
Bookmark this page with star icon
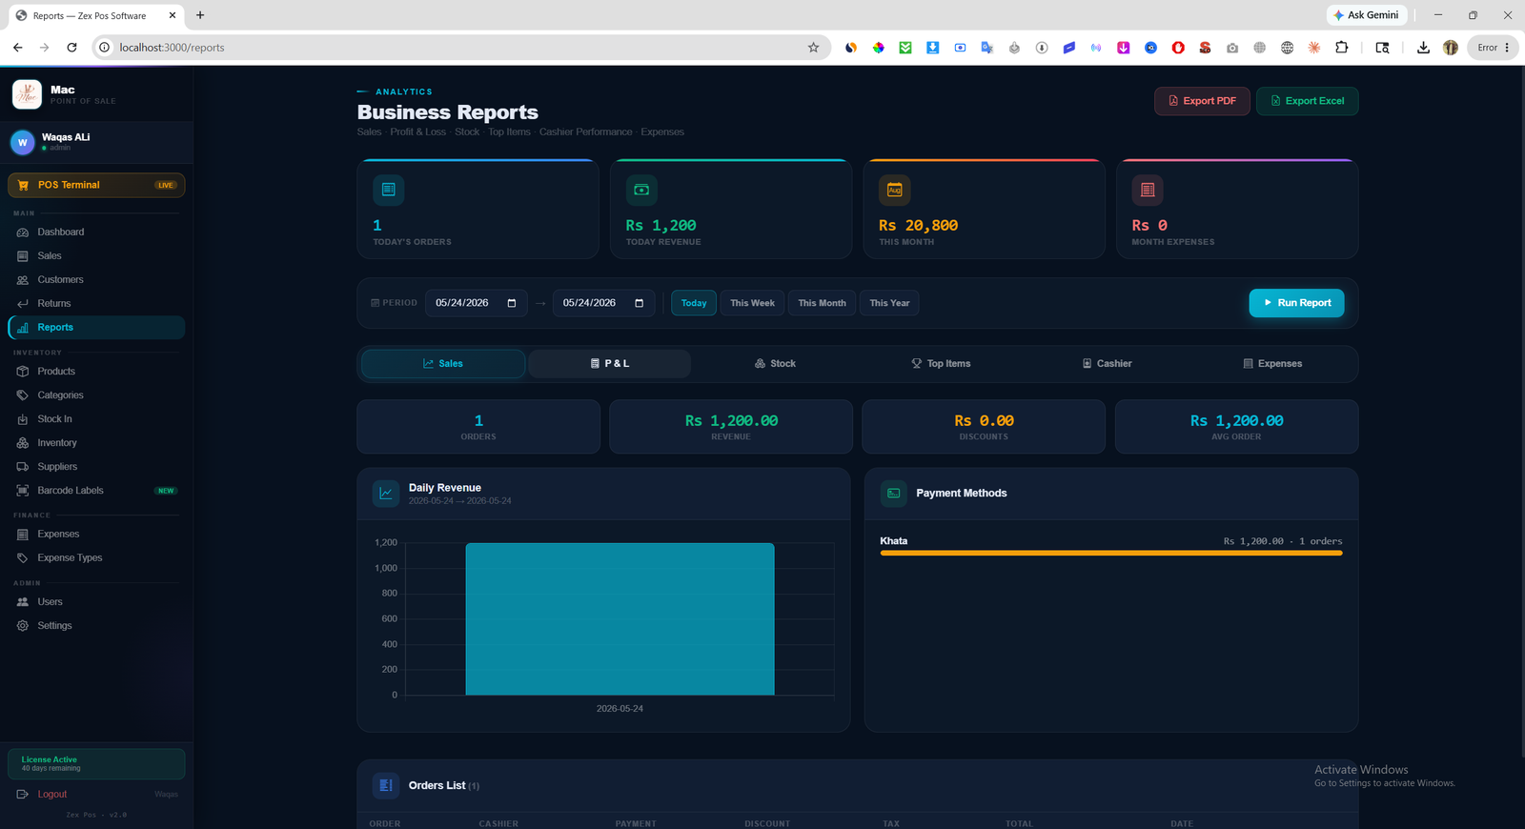click(x=813, y=47)
